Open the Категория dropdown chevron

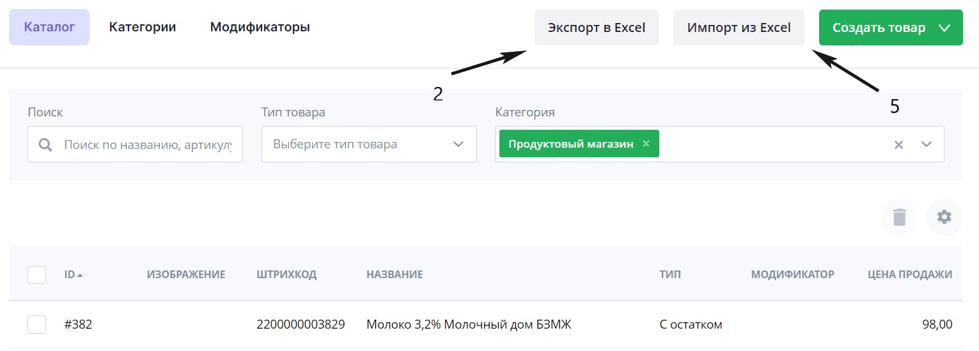tap(927, 144)
